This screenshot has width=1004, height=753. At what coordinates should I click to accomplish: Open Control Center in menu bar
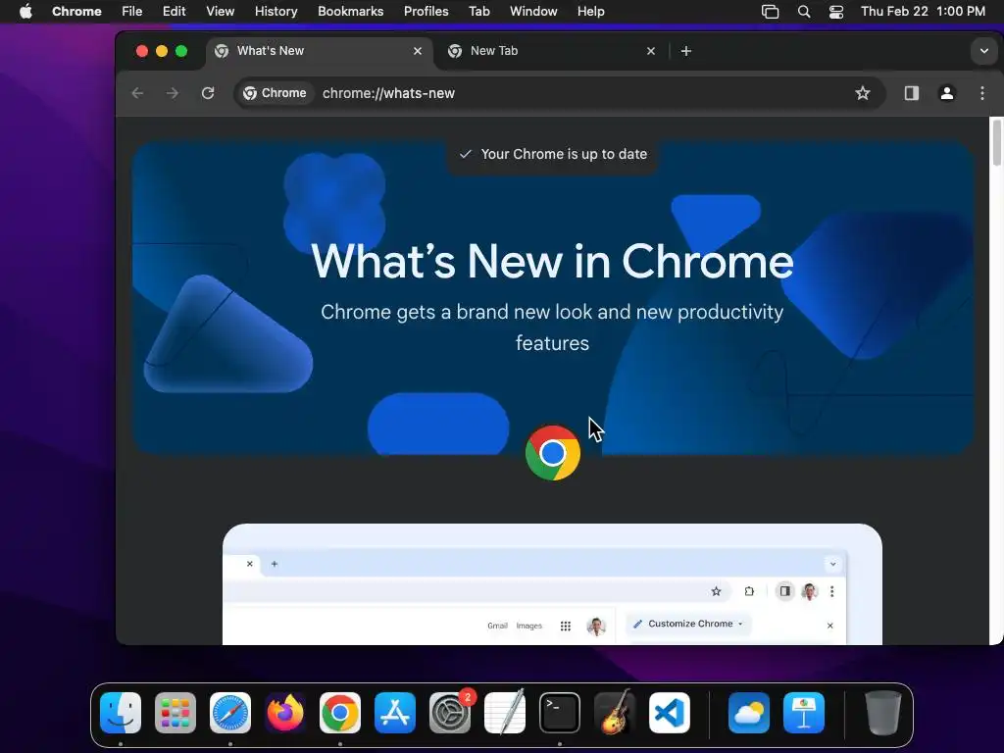836,12
